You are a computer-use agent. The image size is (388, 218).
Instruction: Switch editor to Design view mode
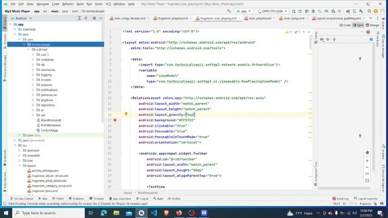point(372,25)
